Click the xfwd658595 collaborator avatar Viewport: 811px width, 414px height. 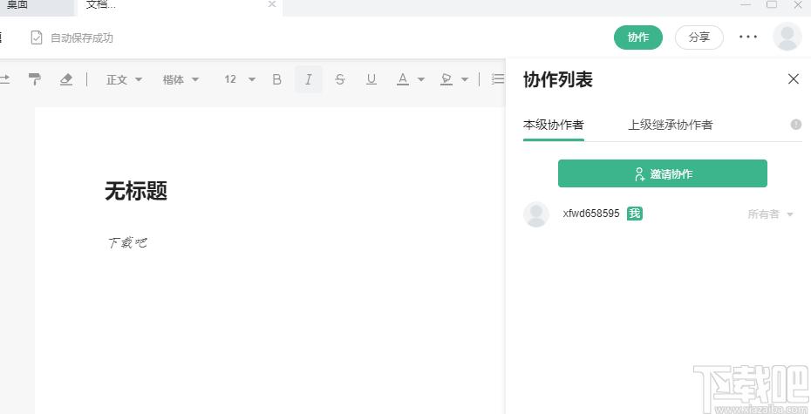(536, 214)
